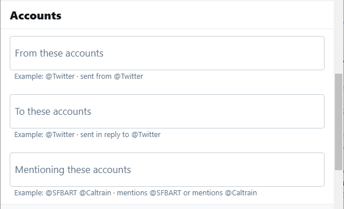
Task: Click the 'To these accounts' placeholder label
Action: [53, 111]
